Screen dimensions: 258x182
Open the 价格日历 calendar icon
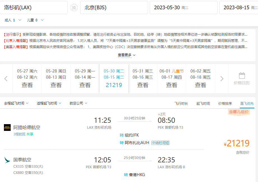[x=242, y=76]
